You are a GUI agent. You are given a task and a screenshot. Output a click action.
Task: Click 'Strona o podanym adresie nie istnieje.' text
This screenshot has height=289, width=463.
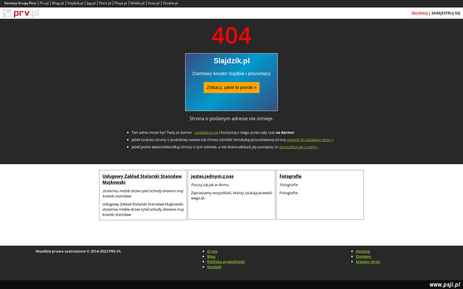click(231, 118)
